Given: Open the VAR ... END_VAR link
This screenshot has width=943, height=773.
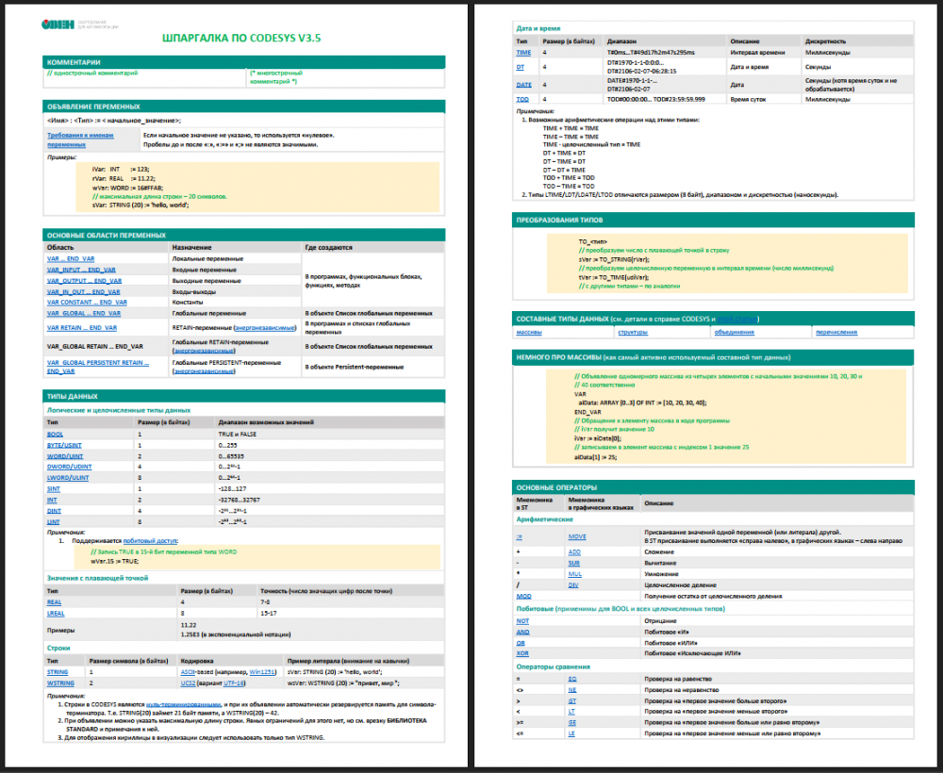Looking at the screenshot, I should click(x=71, y=258).
